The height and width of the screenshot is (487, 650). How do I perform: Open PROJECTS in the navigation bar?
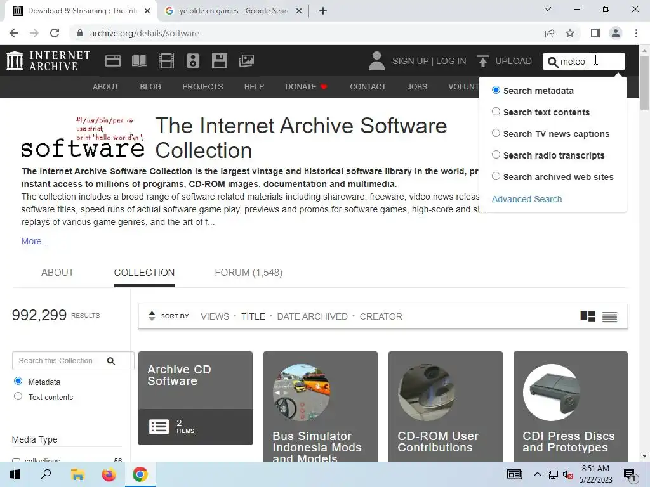pos(202,86)
